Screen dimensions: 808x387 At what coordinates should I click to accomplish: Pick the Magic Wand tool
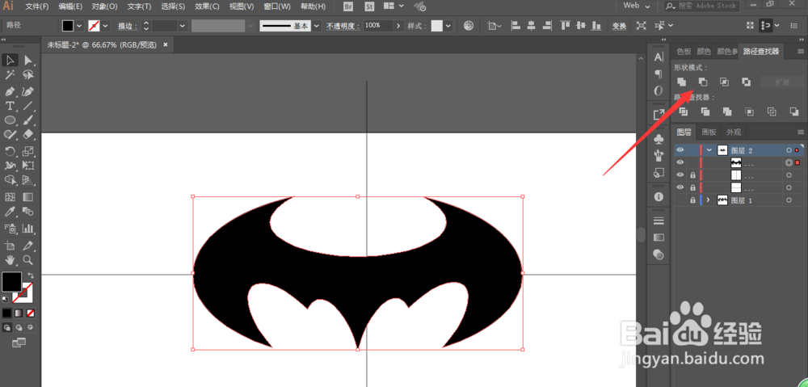[10, 75]
